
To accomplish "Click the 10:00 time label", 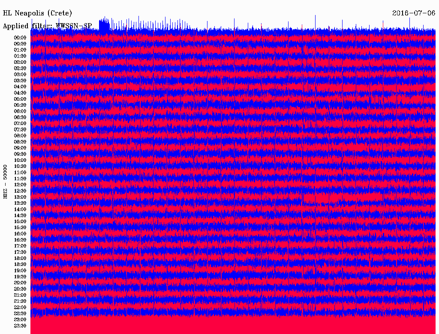I will tap(20, 160).
